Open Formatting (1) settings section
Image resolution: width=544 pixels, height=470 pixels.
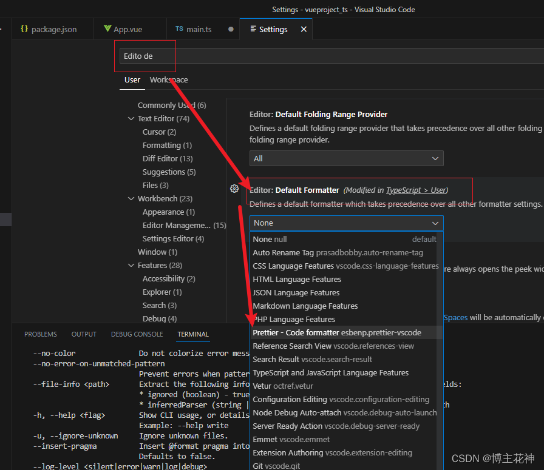click(x=167, y=145)
